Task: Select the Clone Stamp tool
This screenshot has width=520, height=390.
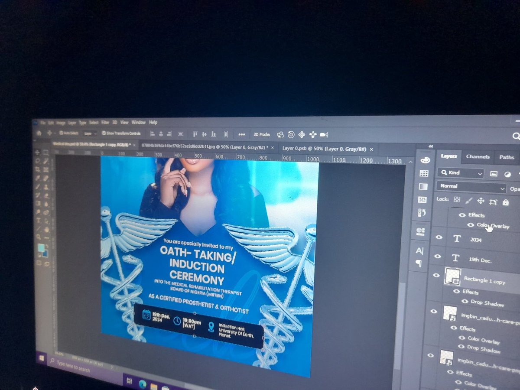Action: [x=46, y=187]
